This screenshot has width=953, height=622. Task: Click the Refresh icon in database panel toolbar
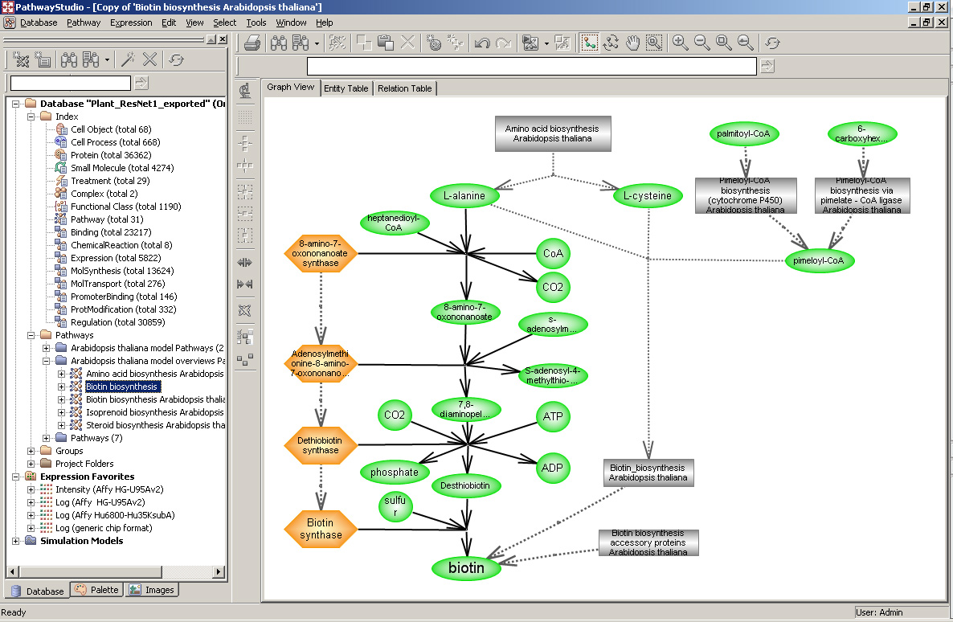tap(176, 59)
